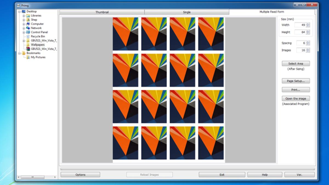Click the folder tree scrollbar right arrow

tap(55, 177)
